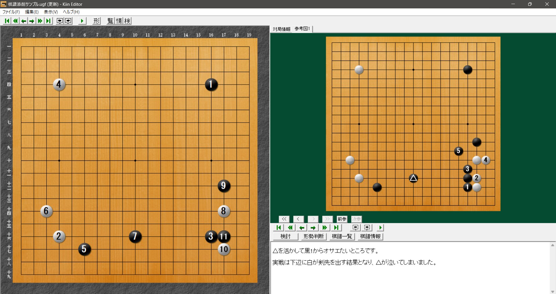Click the 形勢判断 button
Viewport: 556px width, 294px height.
[x=313, y=236]
